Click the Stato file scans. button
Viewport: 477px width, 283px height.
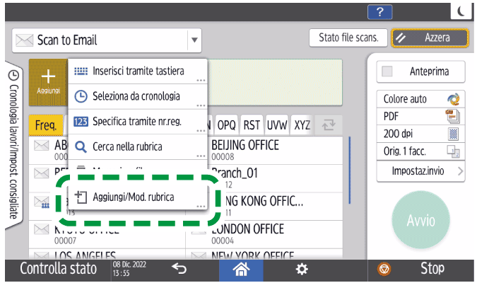348,37
